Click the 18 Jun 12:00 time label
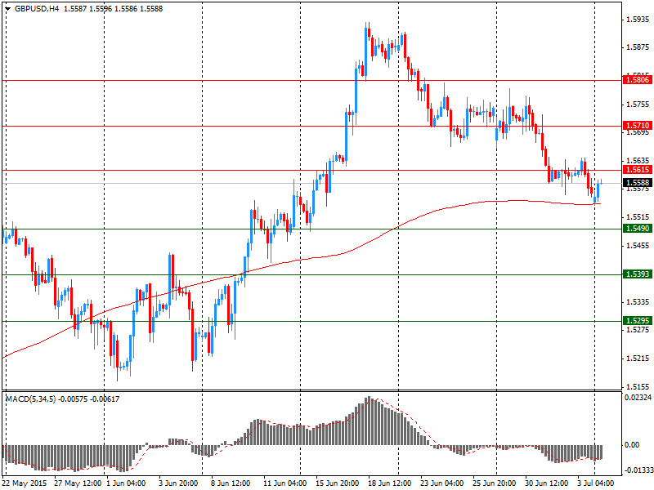 pos(389,483)
